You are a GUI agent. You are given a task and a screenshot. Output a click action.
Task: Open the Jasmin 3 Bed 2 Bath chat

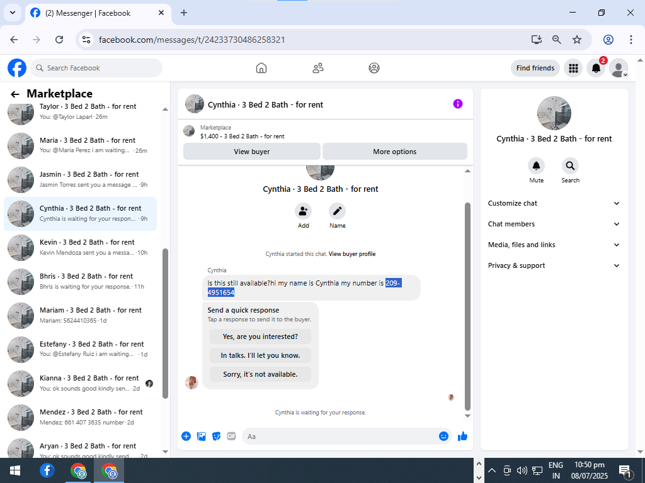(x=80, y=179)
